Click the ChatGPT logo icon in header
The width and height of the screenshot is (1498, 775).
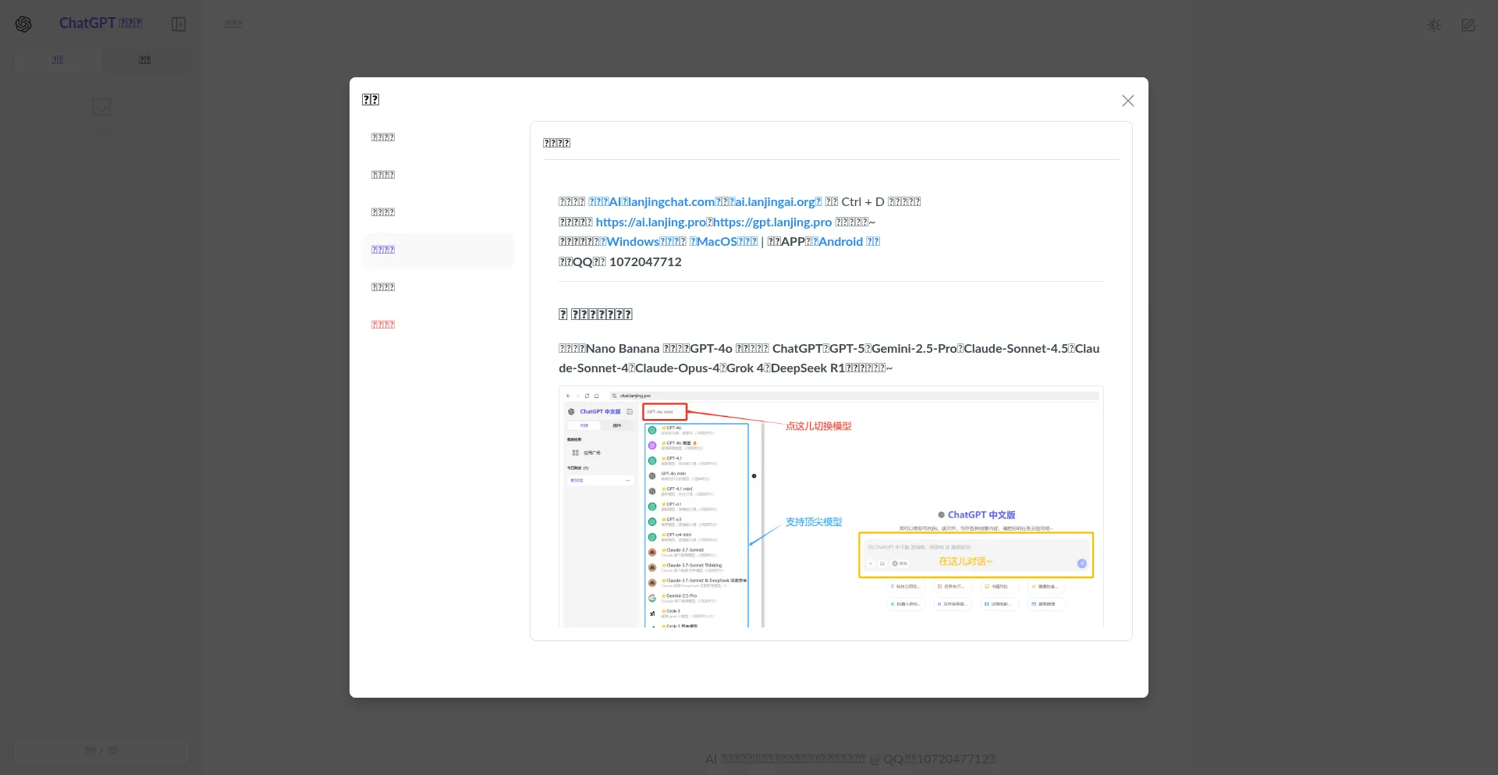(23, 24)
